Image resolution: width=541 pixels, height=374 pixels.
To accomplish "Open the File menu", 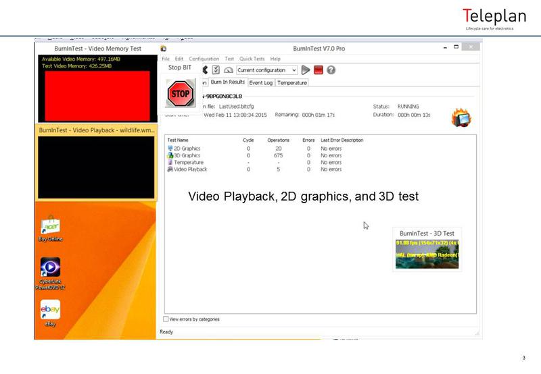I will click(x=166, y=59).
